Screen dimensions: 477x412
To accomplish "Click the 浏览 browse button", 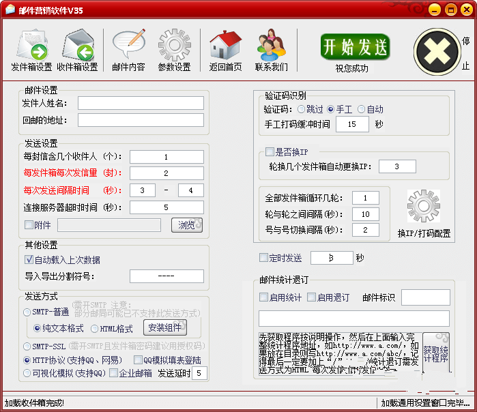I will (x=187, y=225).
